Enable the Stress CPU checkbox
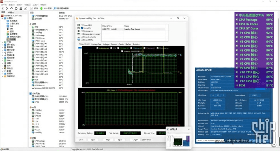This screenshot has width=280, height=151. [x=81, y=25]
